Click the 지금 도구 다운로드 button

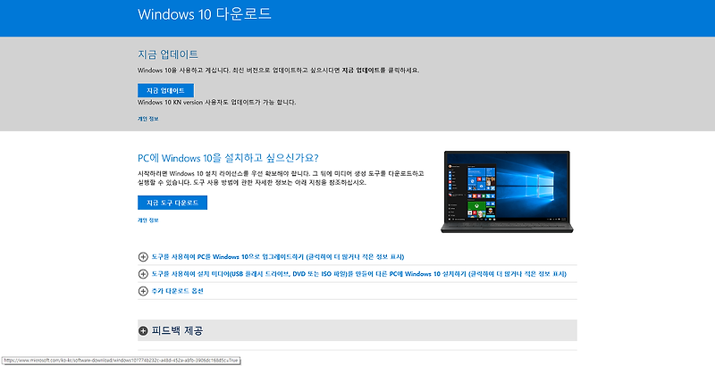click(x=172, y=203)
